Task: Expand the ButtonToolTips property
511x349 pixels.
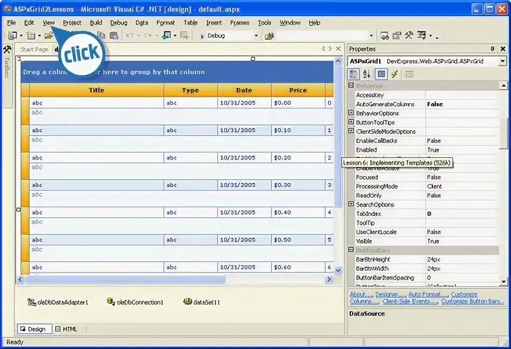Action: tap(351, 122)
